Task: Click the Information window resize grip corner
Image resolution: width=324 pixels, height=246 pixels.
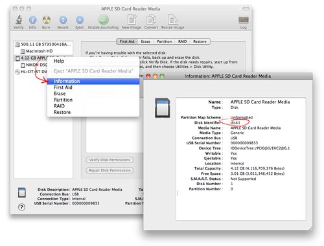Action: 310,229
